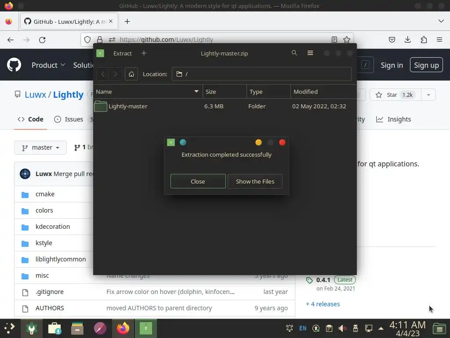Click Extract in archive manager header
Screen dimensions: 450x338
point(122,53)
